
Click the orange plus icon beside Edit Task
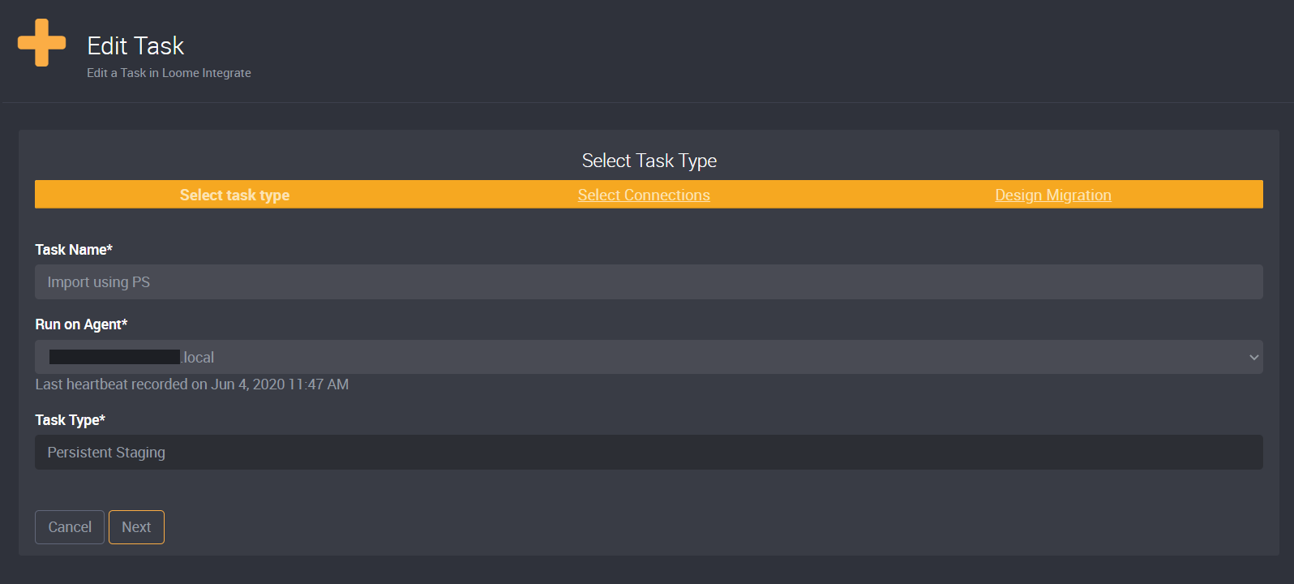tap(41, 42)
